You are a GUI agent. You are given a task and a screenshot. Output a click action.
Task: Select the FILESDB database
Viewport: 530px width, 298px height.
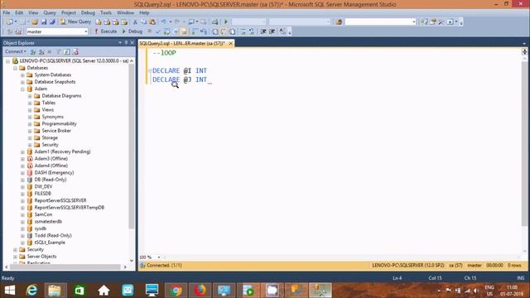tap(42, 194)
